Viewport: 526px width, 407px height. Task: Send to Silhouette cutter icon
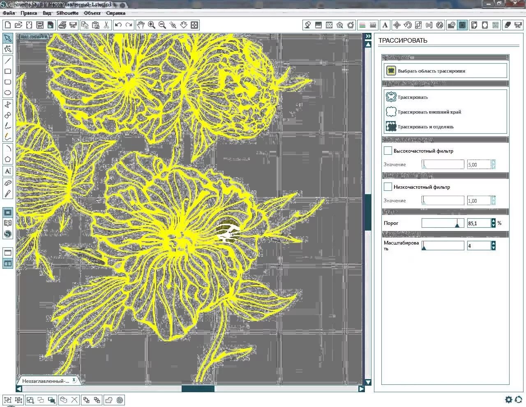pyautogui.click(x=73, y=25)
